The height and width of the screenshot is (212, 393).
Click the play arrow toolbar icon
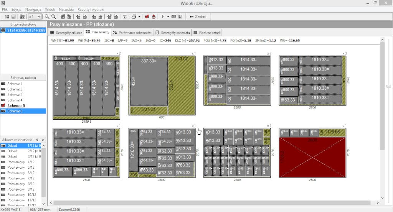click(x=163, y=16)
